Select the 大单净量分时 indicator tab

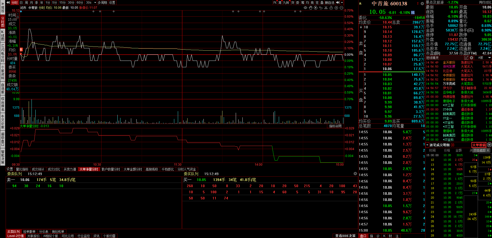point(89,169)
